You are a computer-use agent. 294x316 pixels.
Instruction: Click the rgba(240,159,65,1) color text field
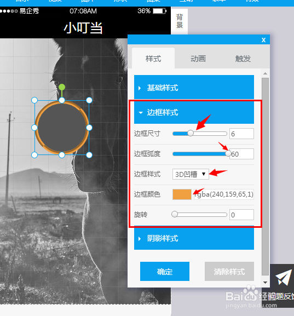(224, 194)
